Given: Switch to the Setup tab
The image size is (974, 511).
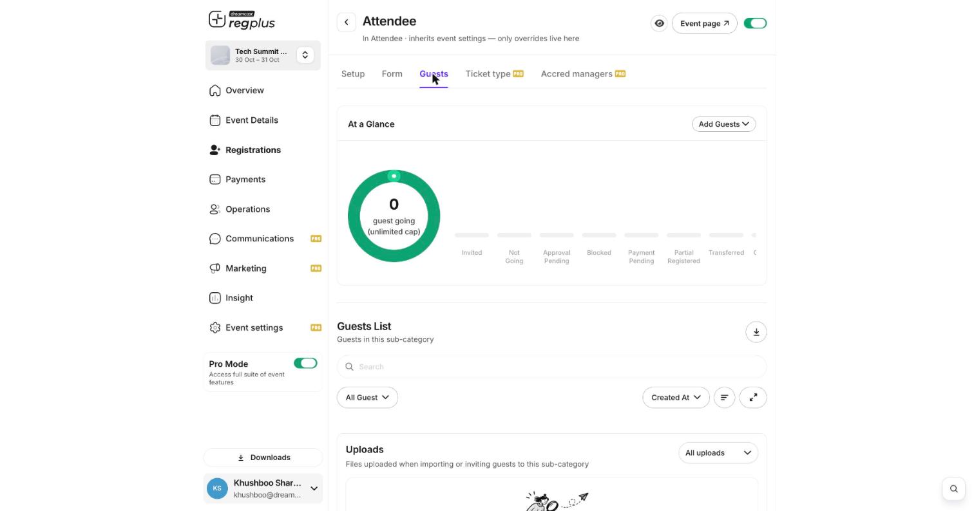Looking at the screenshot, I should 353,74.
